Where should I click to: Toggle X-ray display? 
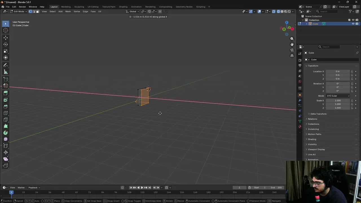coord(274,12)
